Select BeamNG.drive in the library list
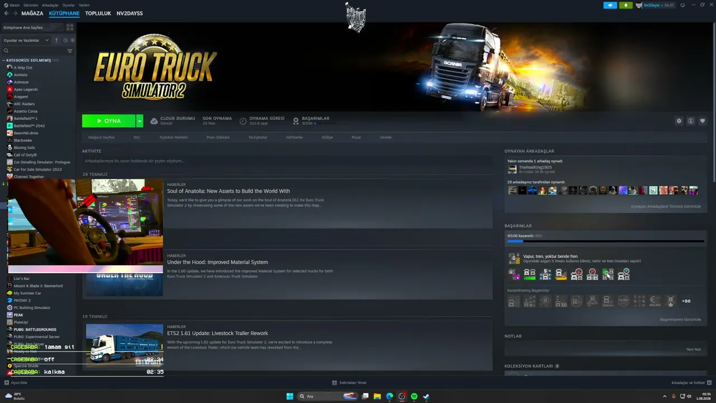The height and width of the screenshot is (403, 716). (26, 133)
